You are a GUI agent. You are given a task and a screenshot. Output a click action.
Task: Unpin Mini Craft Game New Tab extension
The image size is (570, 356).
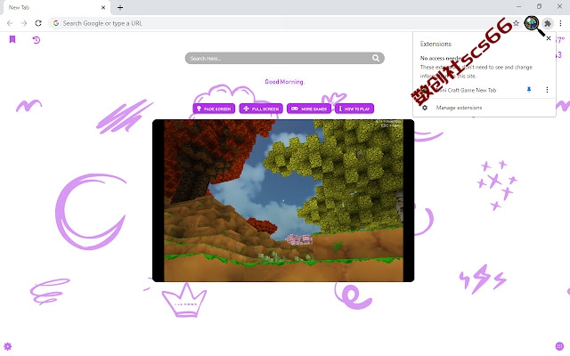coord(529,90)
